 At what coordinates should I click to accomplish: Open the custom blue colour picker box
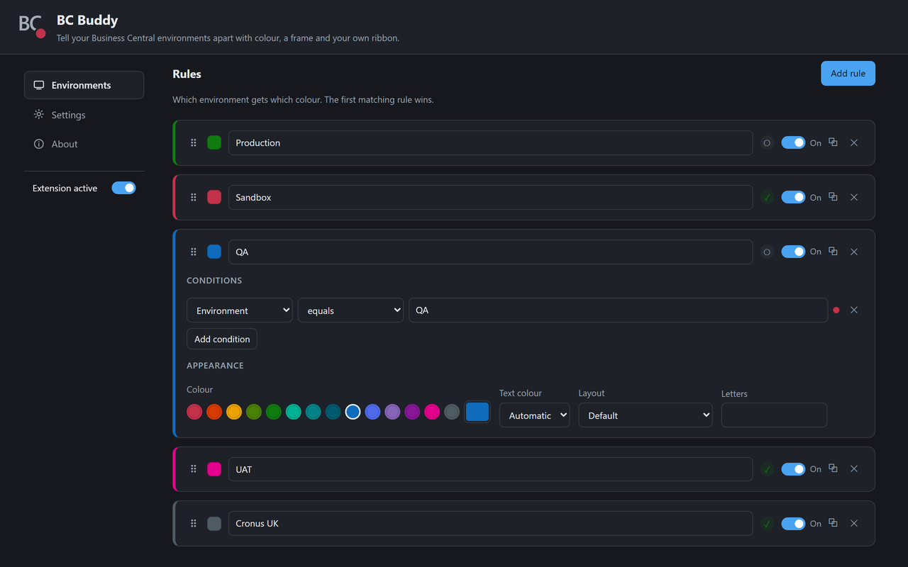(x=477, y=412)
